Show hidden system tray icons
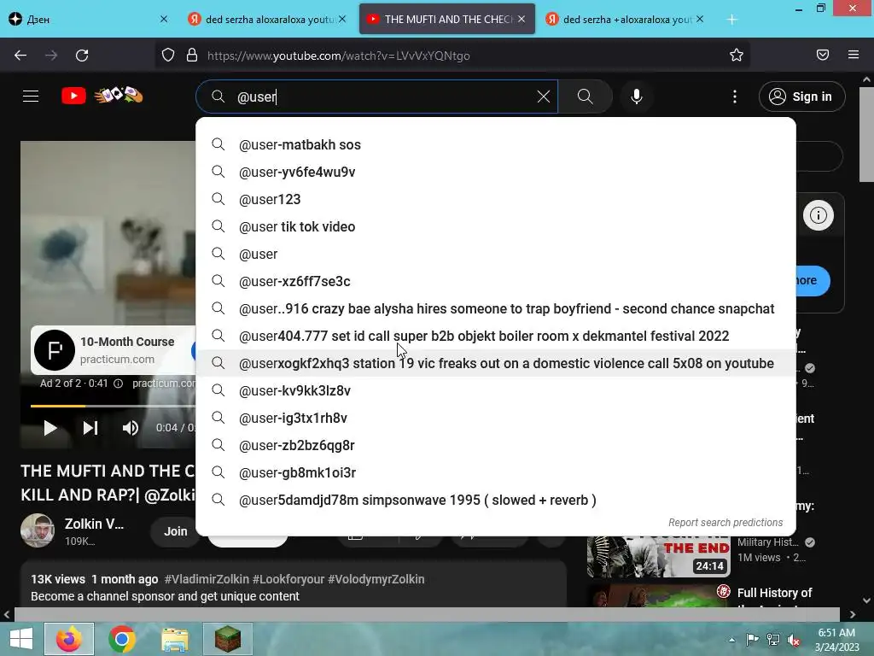This screenshot has width=874, height=656. [x=731, y=640]
